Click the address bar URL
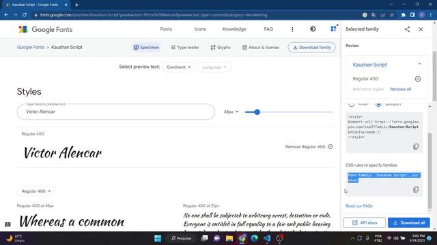This screenshot has height=245, width=437. [153, 15]
